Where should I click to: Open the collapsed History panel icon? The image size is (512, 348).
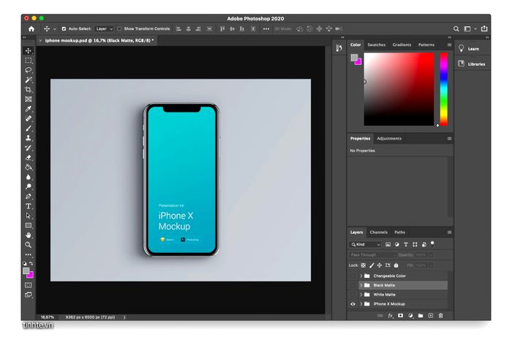coord(339,48)
